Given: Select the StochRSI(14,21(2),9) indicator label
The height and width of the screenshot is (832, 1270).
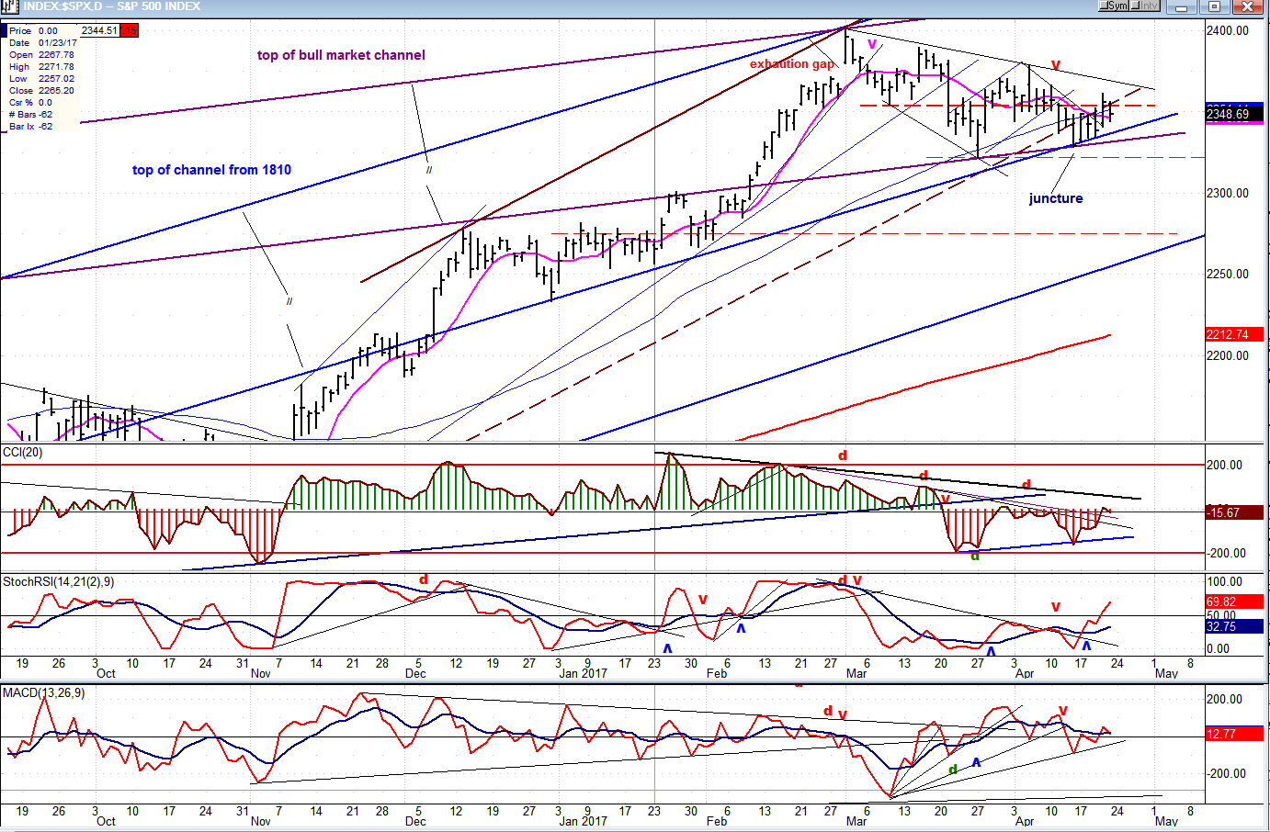Looking at the screenshot, I should click(x=59, y=581).
